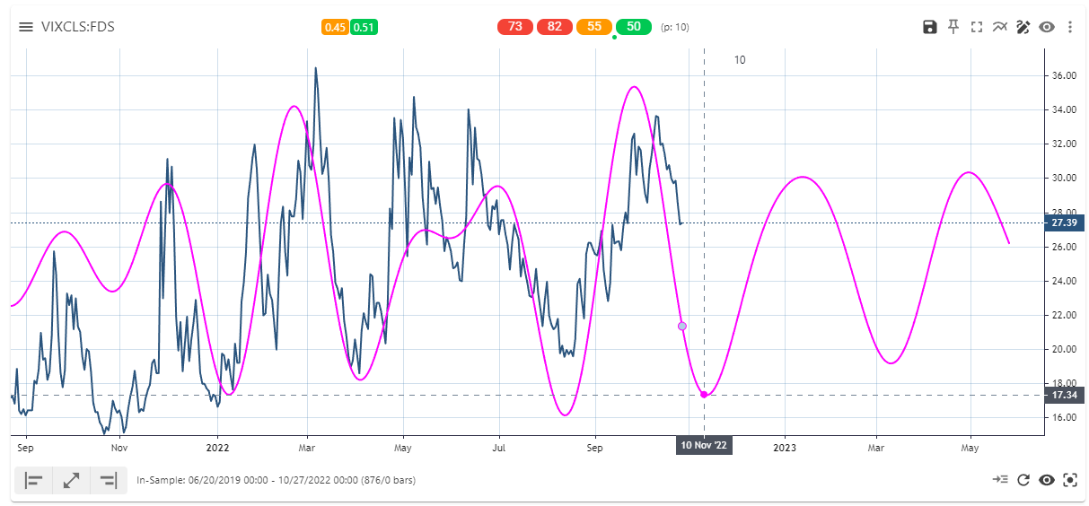Click the align-right bars button at bottom
Viewport: 1089px width, 506px height.
[108, 480]
